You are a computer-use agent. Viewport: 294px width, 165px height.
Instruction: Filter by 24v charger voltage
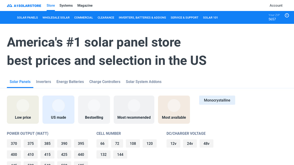point(190,143)
